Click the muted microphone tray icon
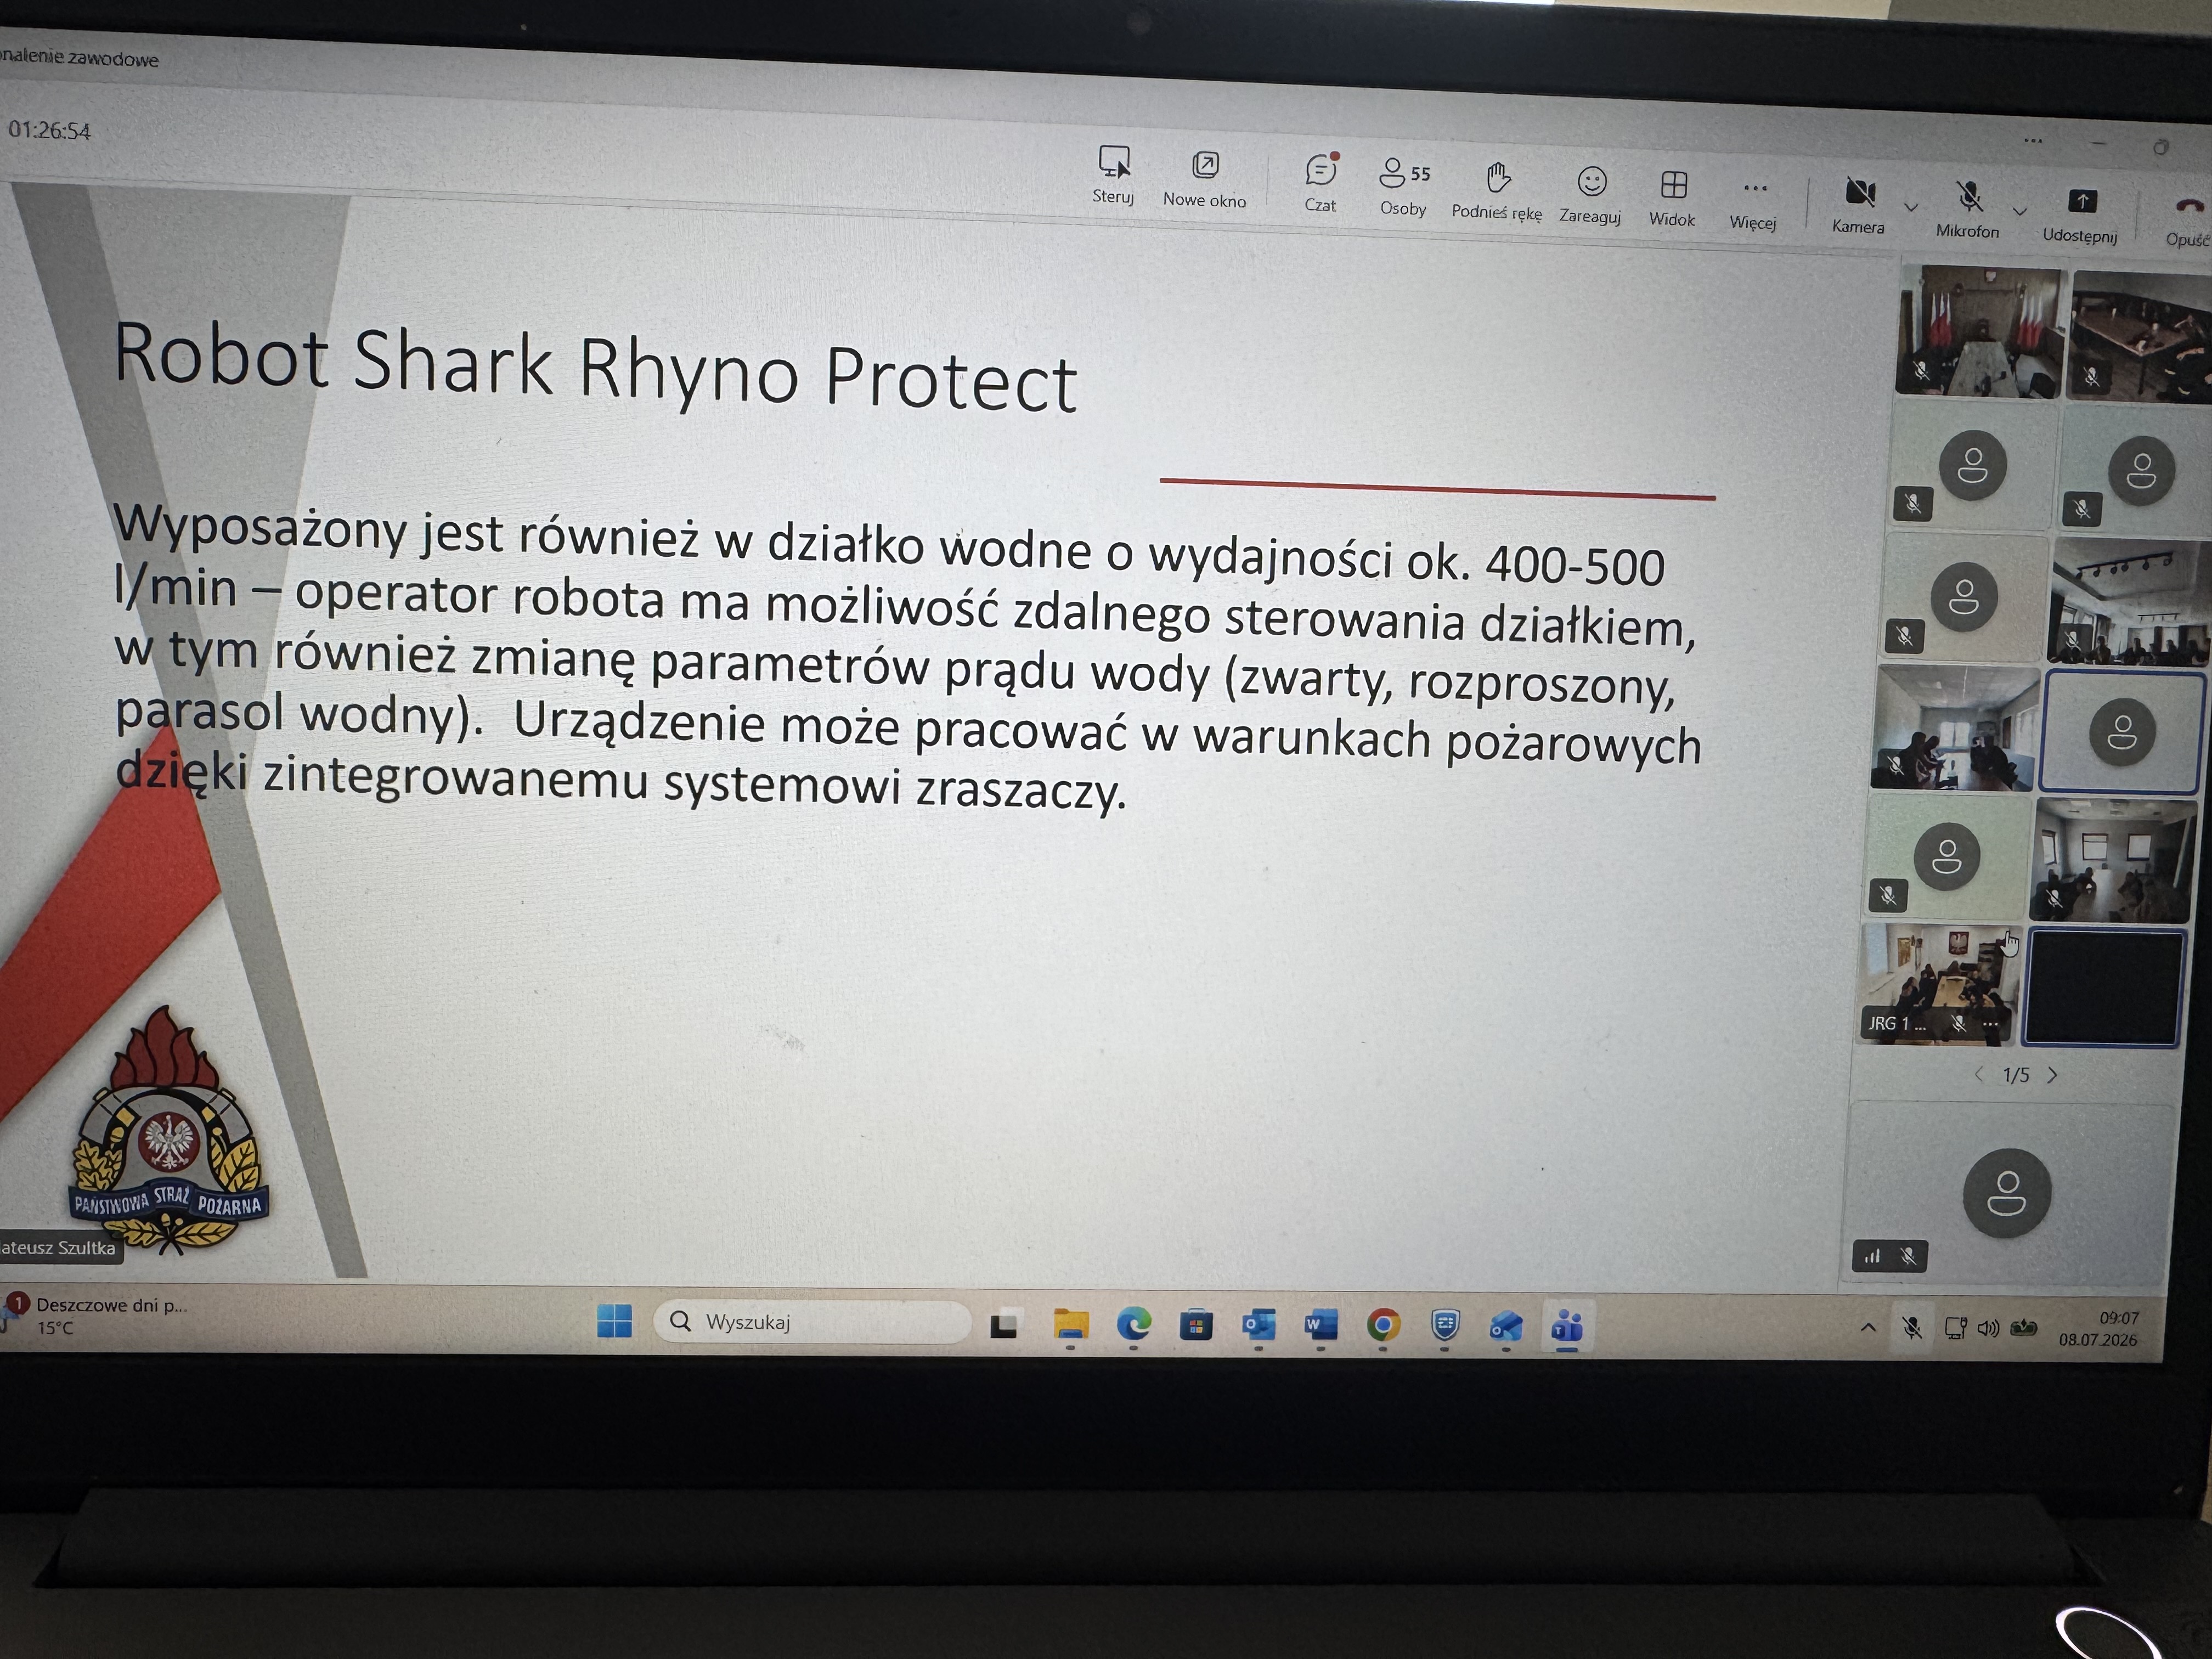Screen dimensions: 2212x1659 tap(1912, 1328)
